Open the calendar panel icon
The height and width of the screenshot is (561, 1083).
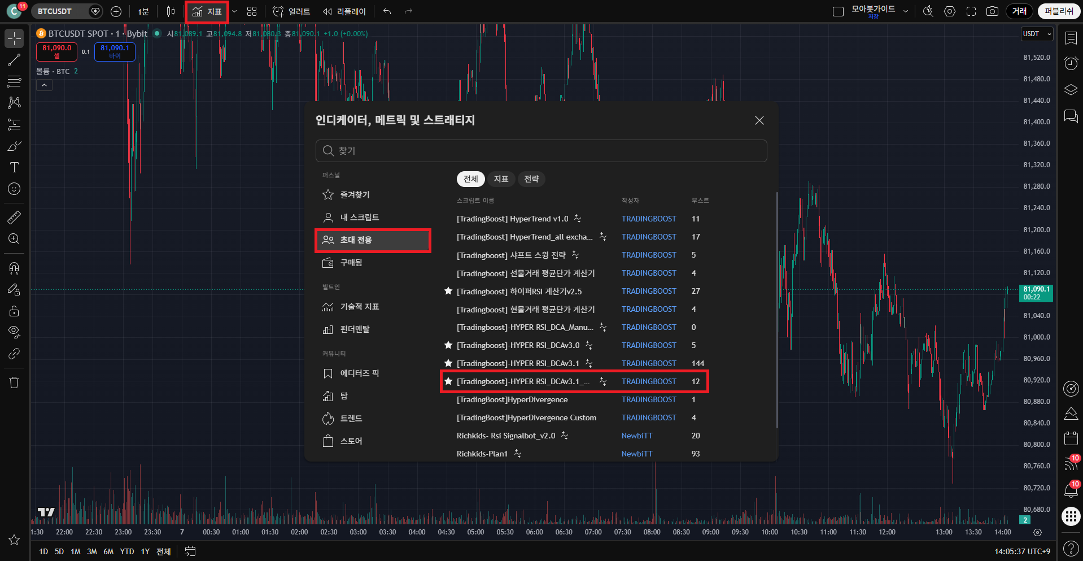pyautogui.click(x=1071, y=438)
